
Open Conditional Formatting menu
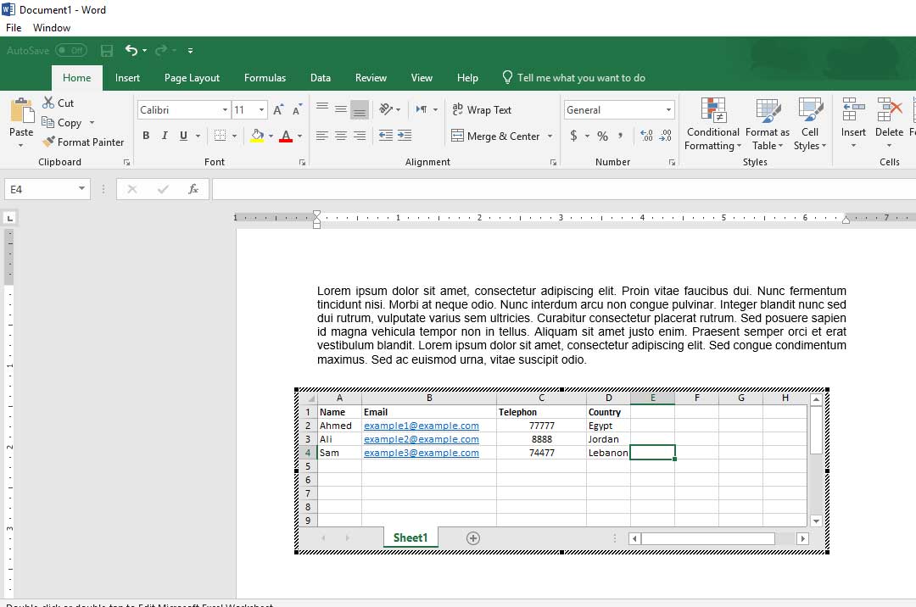tap(712, 125)
